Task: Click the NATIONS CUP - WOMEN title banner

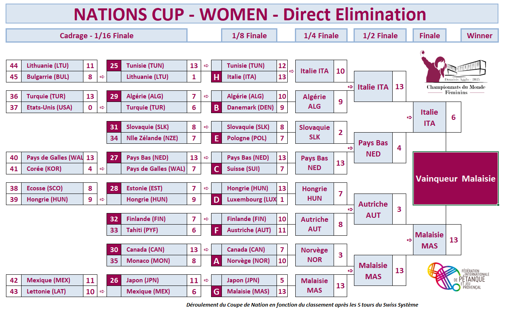Action: (252, 14)
